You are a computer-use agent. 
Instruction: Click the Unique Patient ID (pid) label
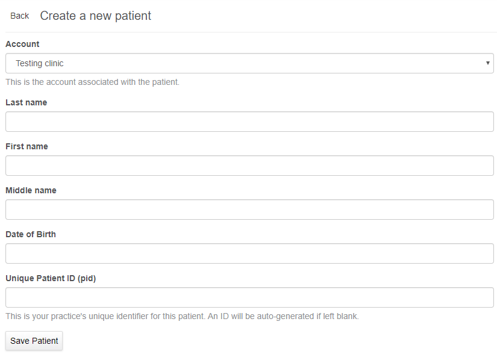coord(51,278)
